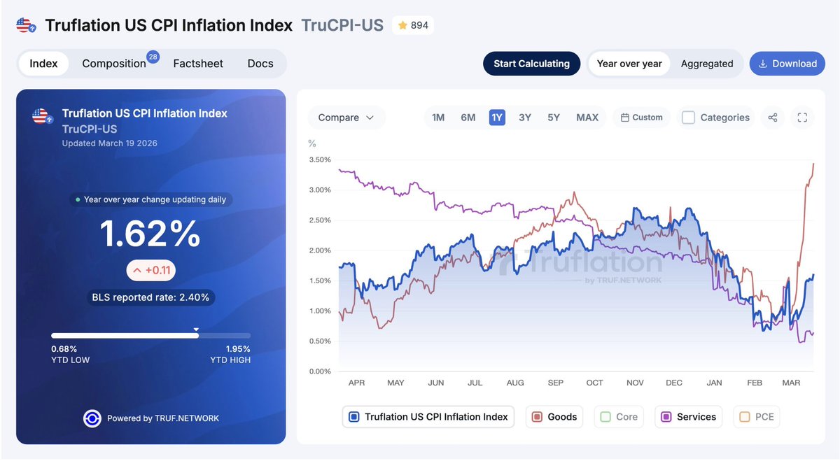Viewport: 840px width, 461px height.
Task: Open the Composition tab
Action: 114,64
